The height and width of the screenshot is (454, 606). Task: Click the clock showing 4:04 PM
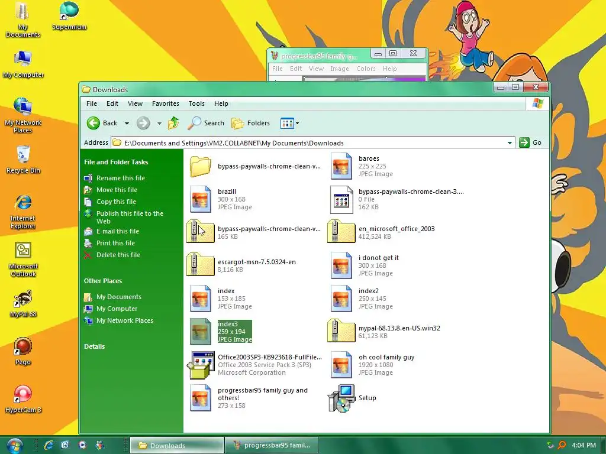pyautogui.click(x=584, y=445)
